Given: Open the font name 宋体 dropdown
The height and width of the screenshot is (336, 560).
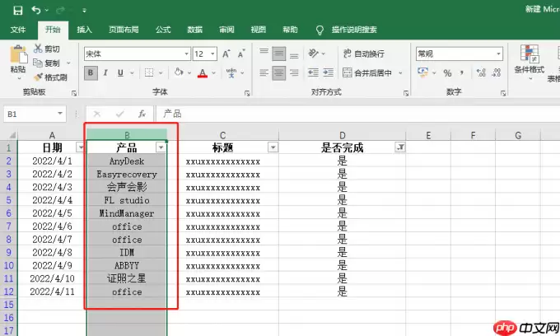Looking at the screenshot, I should 186,54.
